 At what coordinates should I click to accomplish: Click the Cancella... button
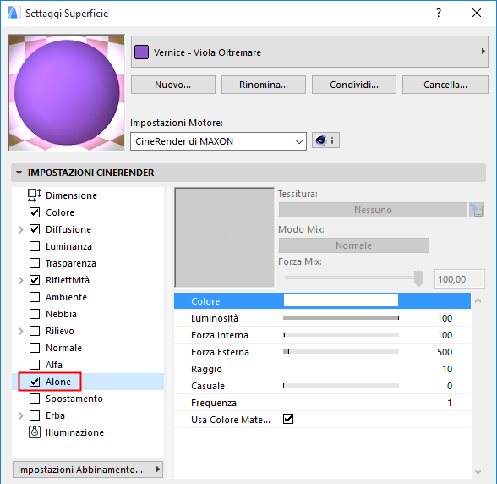(445, 85)
